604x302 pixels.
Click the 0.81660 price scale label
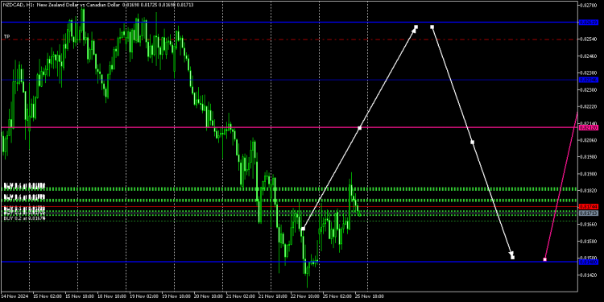(x=589, y=224)
